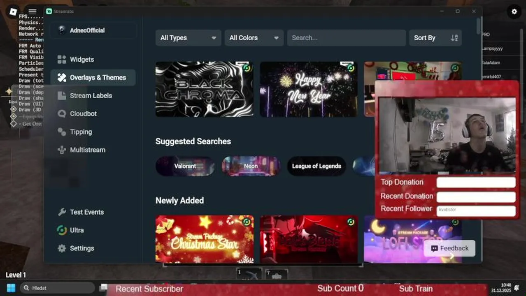Screen dimensions: 526x296
Task: Select the Neon suggested search
Action: (x=251, y=166)
